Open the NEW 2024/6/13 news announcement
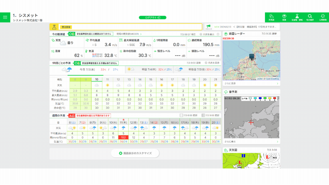Image resolution: width=329 pixels, height=185 pixels. pyautogui.click(x=246, y=27)
